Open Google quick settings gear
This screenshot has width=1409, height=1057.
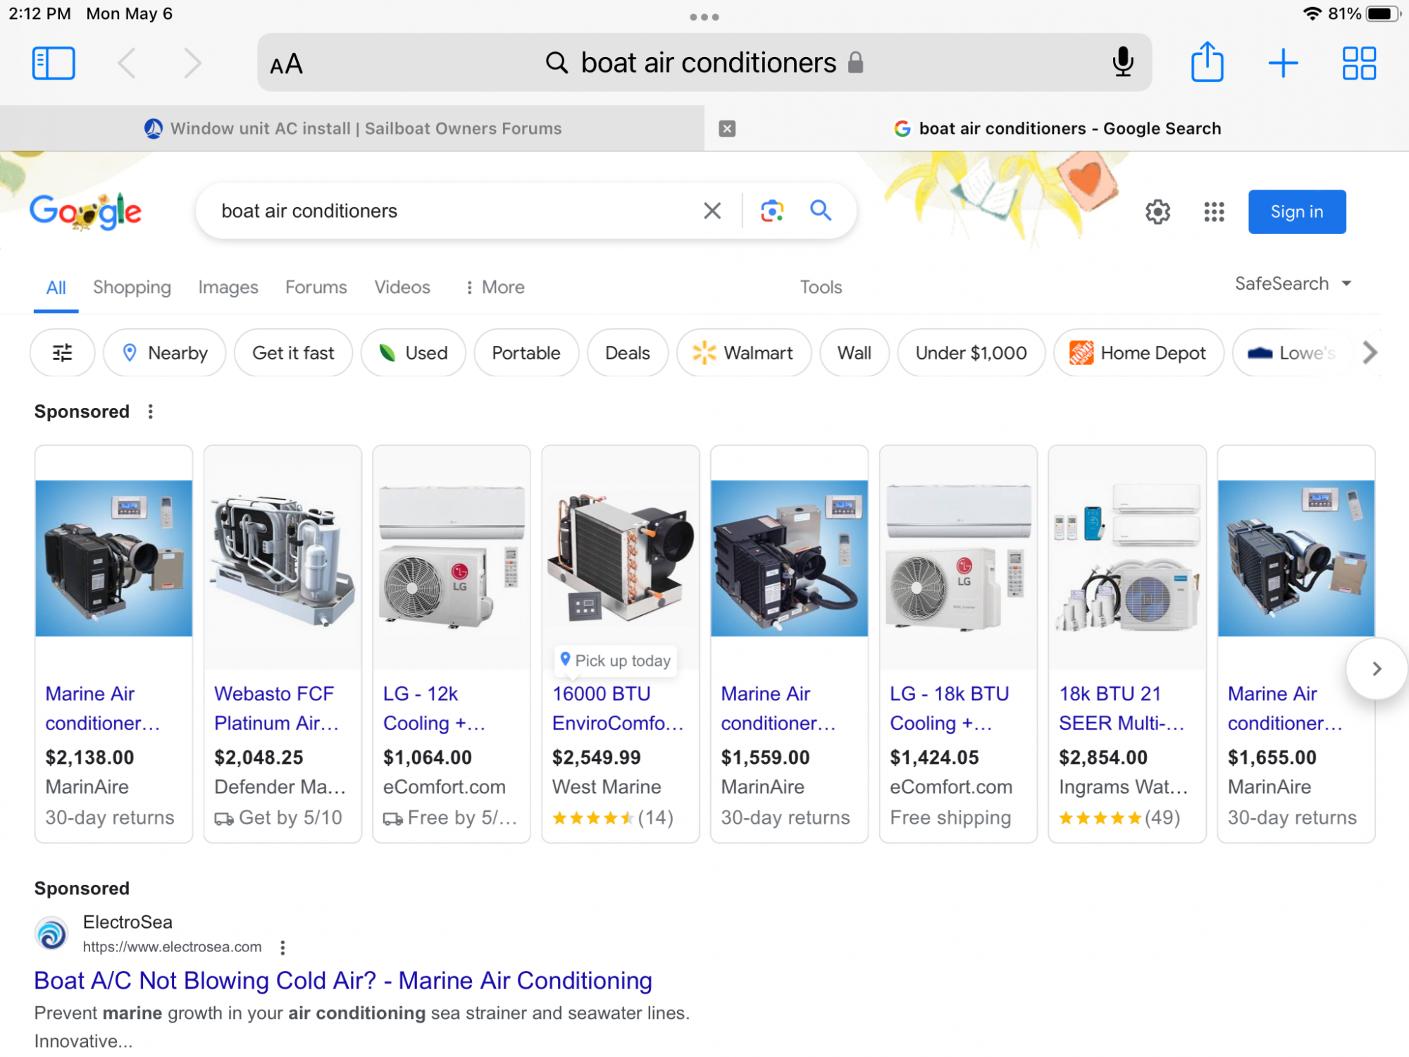[x=1157, y=211]
